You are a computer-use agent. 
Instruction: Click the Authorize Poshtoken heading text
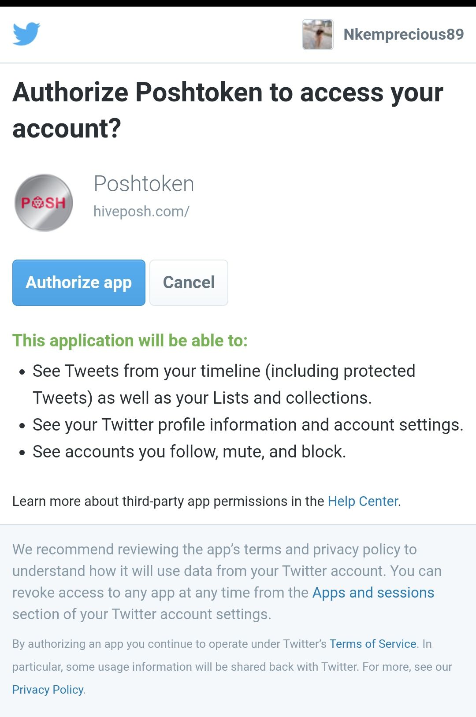228,110
